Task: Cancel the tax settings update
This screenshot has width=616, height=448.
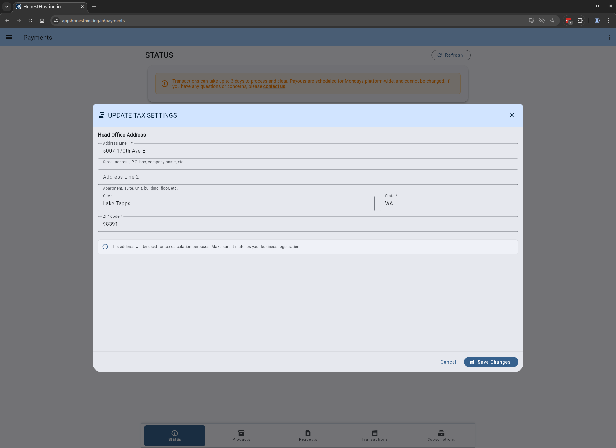Action: [448, 362]
